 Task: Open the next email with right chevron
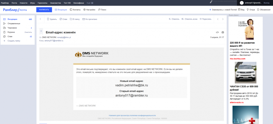point(223,19)
